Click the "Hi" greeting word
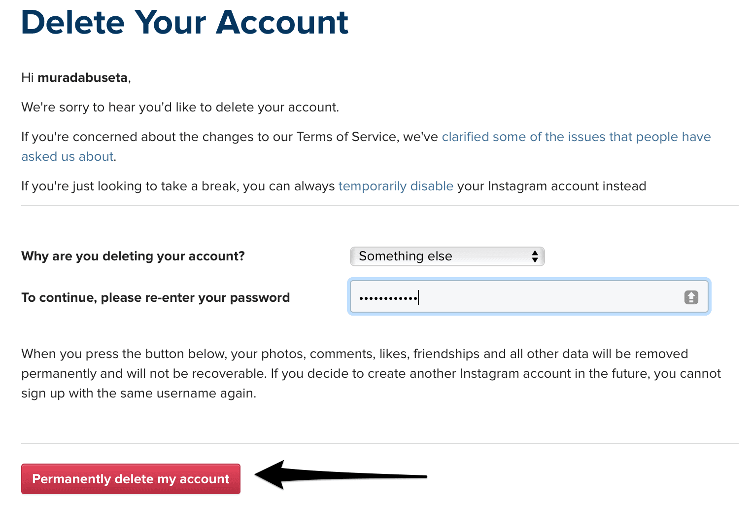The width and height of the screenshot is (752, 505). pos(28,78)
